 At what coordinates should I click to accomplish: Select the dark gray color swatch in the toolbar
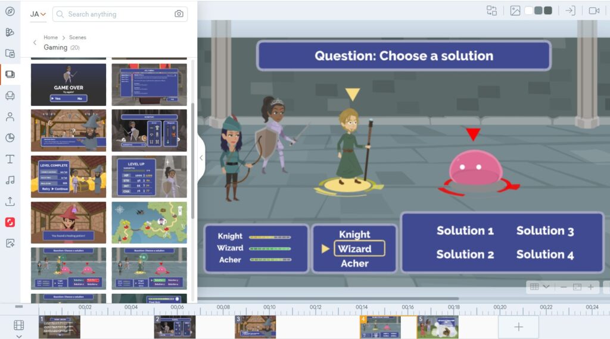[x=547, y=11]
